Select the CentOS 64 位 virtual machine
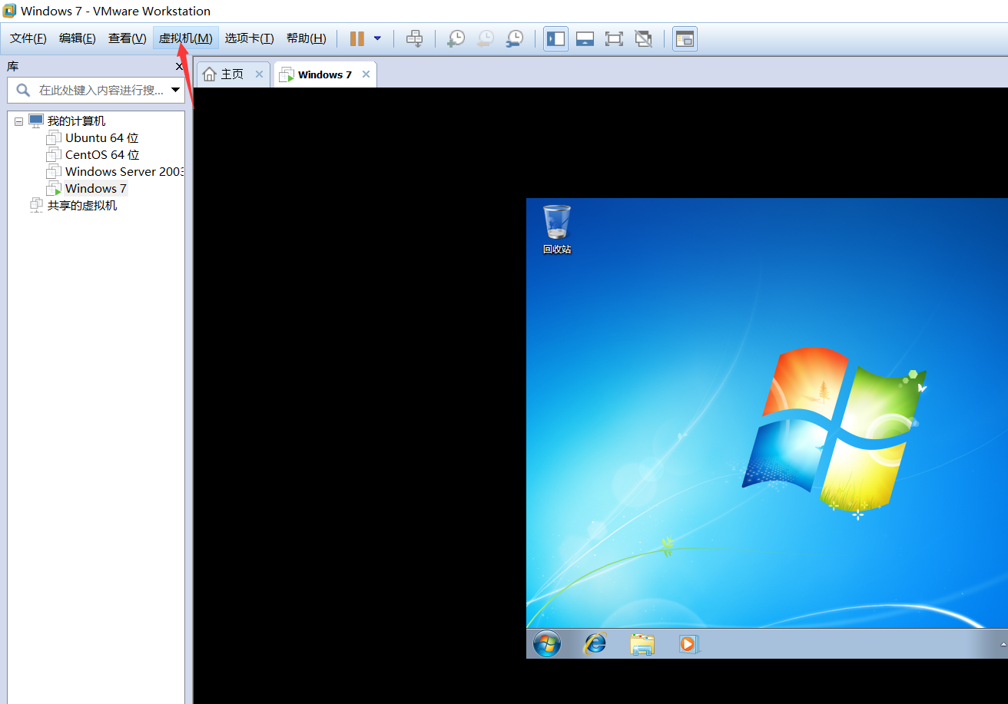 pyautogui.click(x=102, y=155)
